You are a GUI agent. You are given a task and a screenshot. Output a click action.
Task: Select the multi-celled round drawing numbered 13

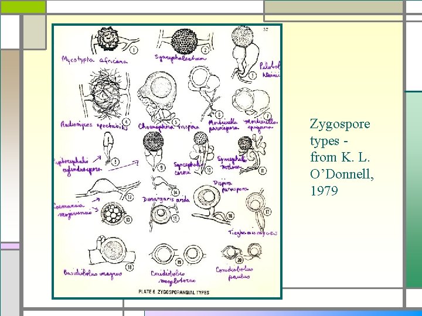pyautogui.click(x=113, y=214)
